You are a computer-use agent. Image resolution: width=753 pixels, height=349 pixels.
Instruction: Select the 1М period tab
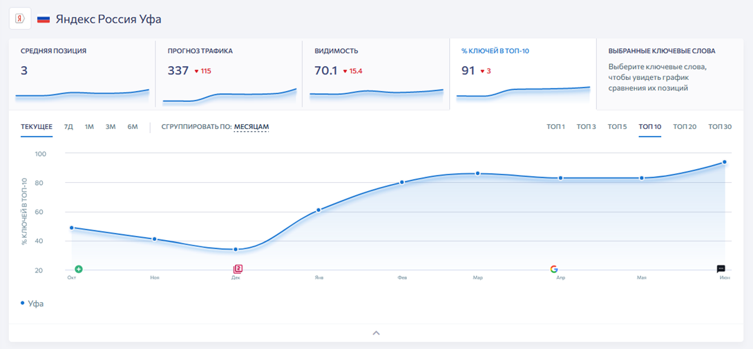pos(89,127)
